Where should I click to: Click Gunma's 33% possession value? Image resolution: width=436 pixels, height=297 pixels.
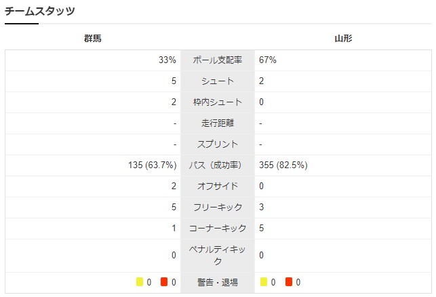167,60
